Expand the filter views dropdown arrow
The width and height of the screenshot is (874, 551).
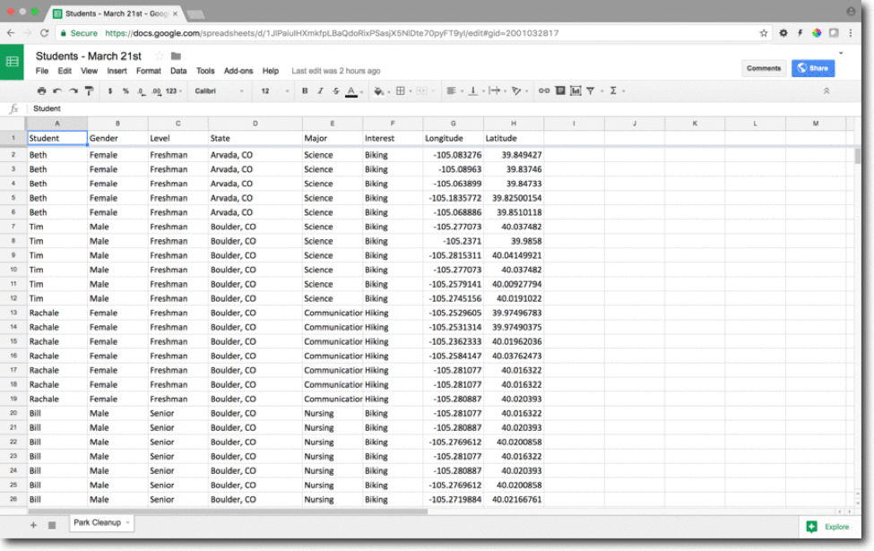[x=602, y=91]
